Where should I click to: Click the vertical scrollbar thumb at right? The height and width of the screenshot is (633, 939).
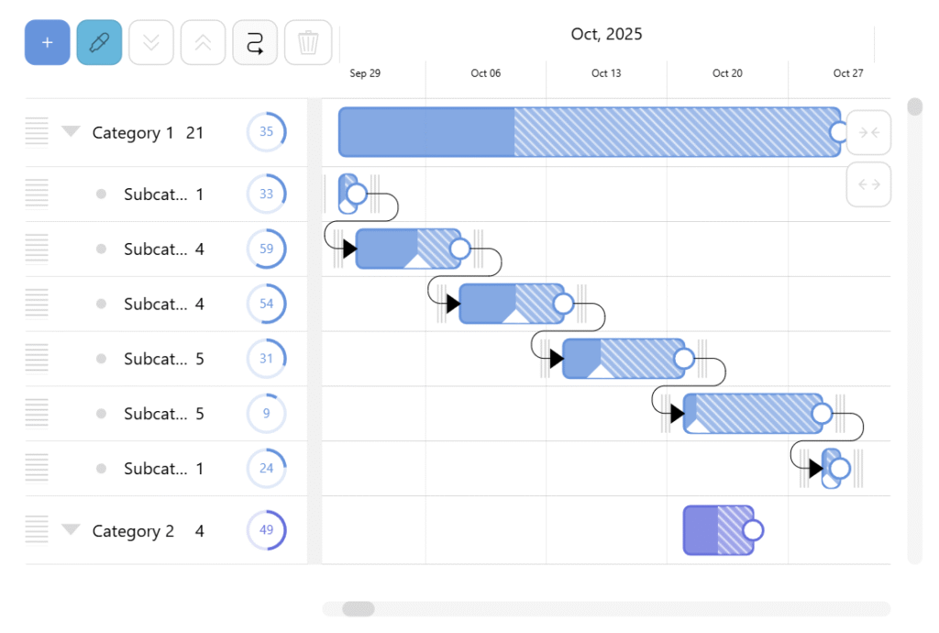(914, 107)
